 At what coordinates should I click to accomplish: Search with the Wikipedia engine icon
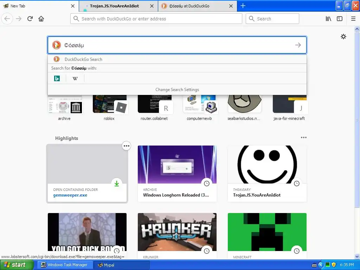click(x=75, y=78)
